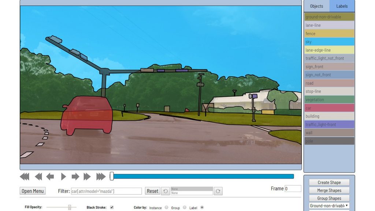Jump to the first frame
Image resolution: width=375 pixels, height=211 pixels.
(25, 177)
